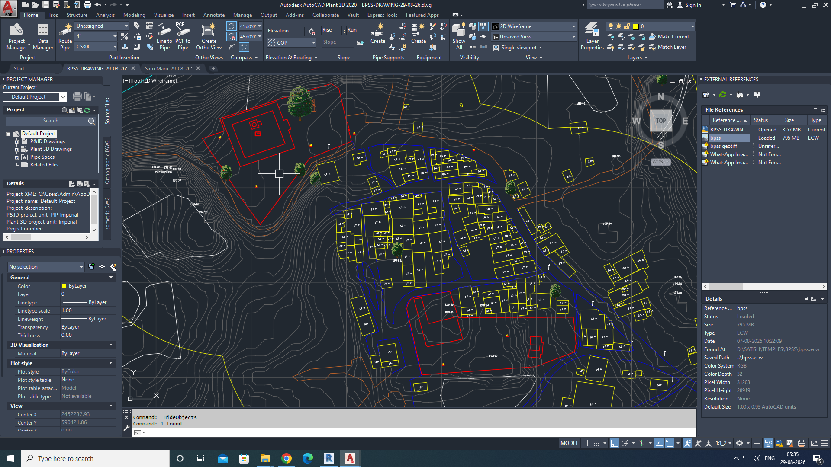Toggle ortho mode in status bar
831x467 pixels.
click(x=614, y=443)
